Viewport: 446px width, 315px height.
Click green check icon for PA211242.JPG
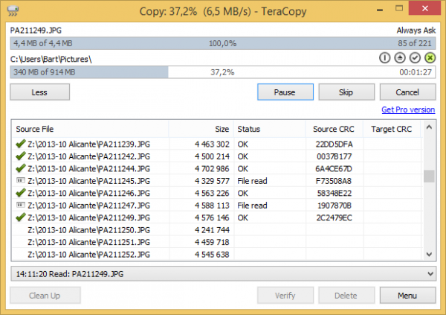pos(21,156)
